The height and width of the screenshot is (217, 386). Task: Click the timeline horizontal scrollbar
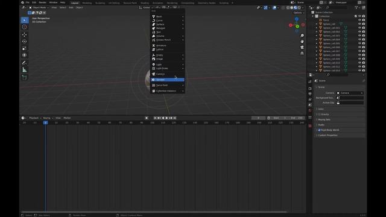pyautogui.click(x=154, y=212)
